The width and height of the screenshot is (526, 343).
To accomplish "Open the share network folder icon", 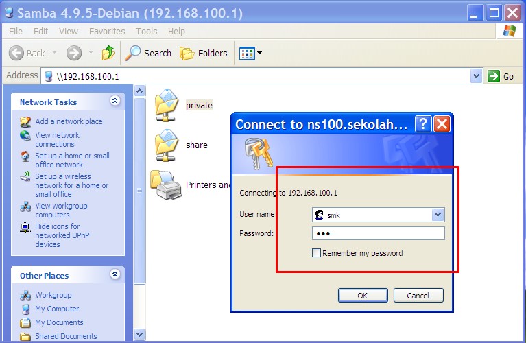I will [x=167, y=145].
